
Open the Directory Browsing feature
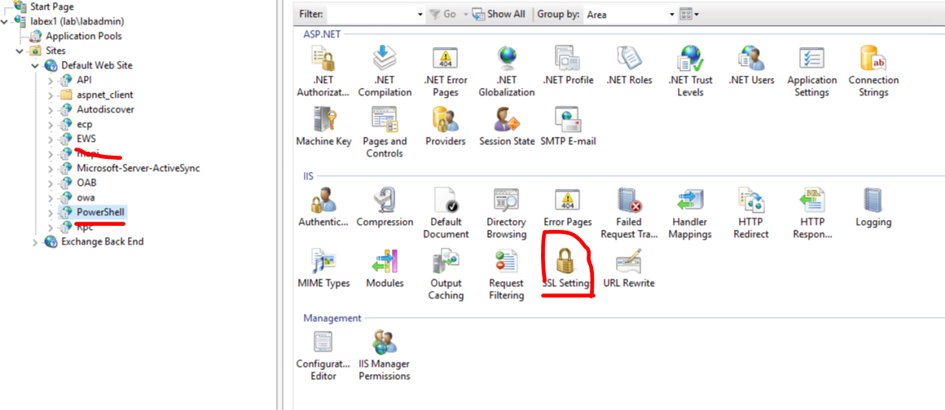pyautogui.click(x=506, y=214)
